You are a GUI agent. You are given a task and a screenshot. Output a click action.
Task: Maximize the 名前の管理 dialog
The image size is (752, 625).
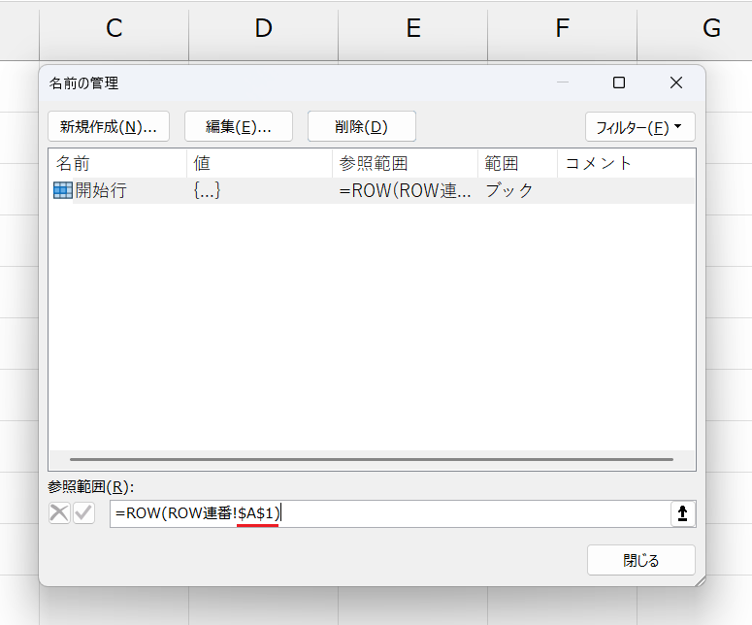[619, 83]
